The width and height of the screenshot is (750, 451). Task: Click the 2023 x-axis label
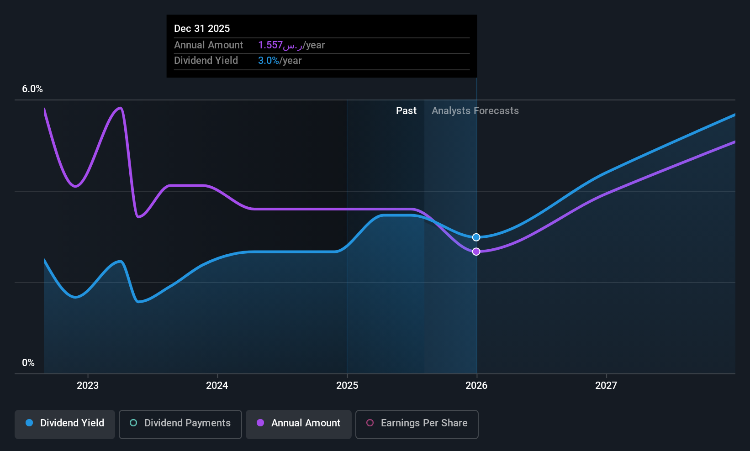88,386
